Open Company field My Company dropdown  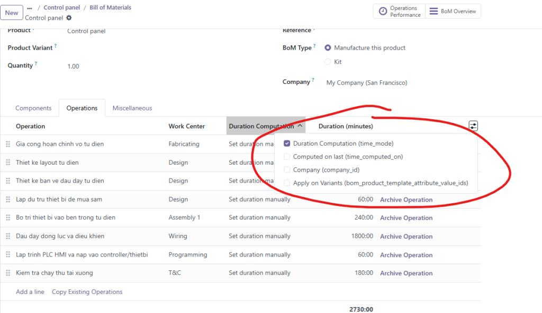click(x=366, y=83)
